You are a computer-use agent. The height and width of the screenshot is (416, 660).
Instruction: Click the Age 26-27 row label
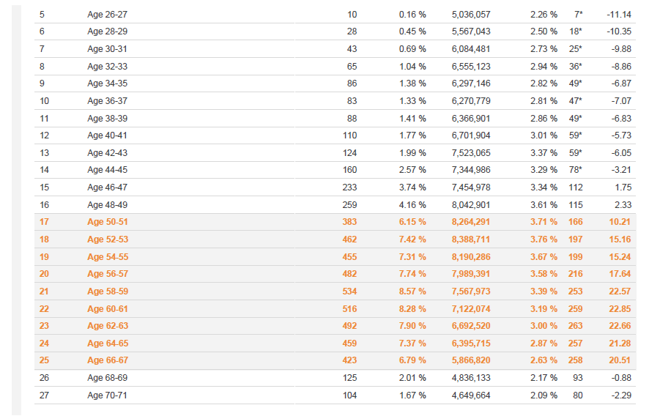(108, 15)
